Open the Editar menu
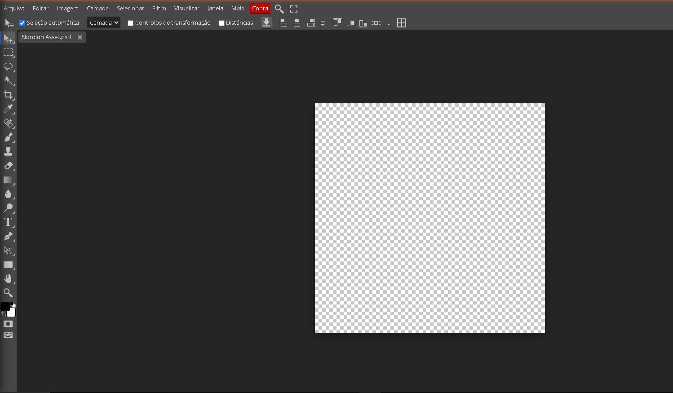 40,9
